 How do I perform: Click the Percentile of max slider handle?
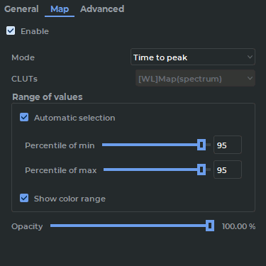pos(201,170)
